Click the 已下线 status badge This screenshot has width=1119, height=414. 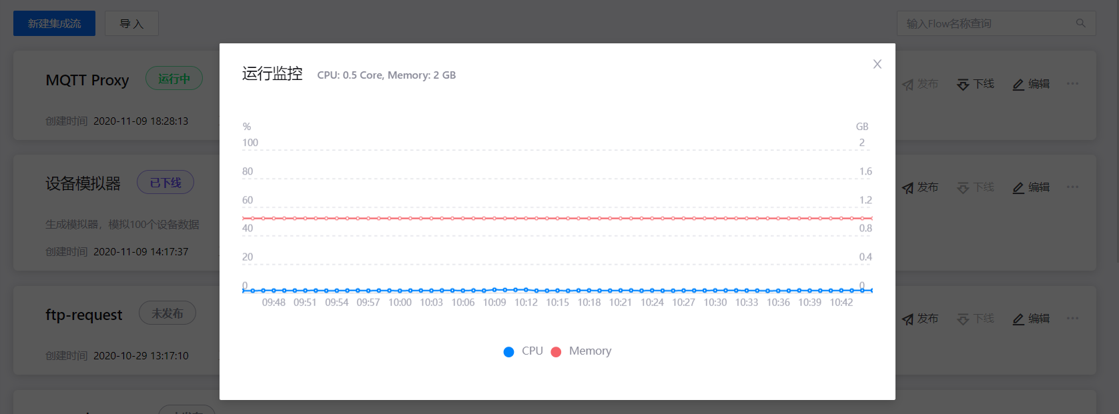tap(165, 183)
